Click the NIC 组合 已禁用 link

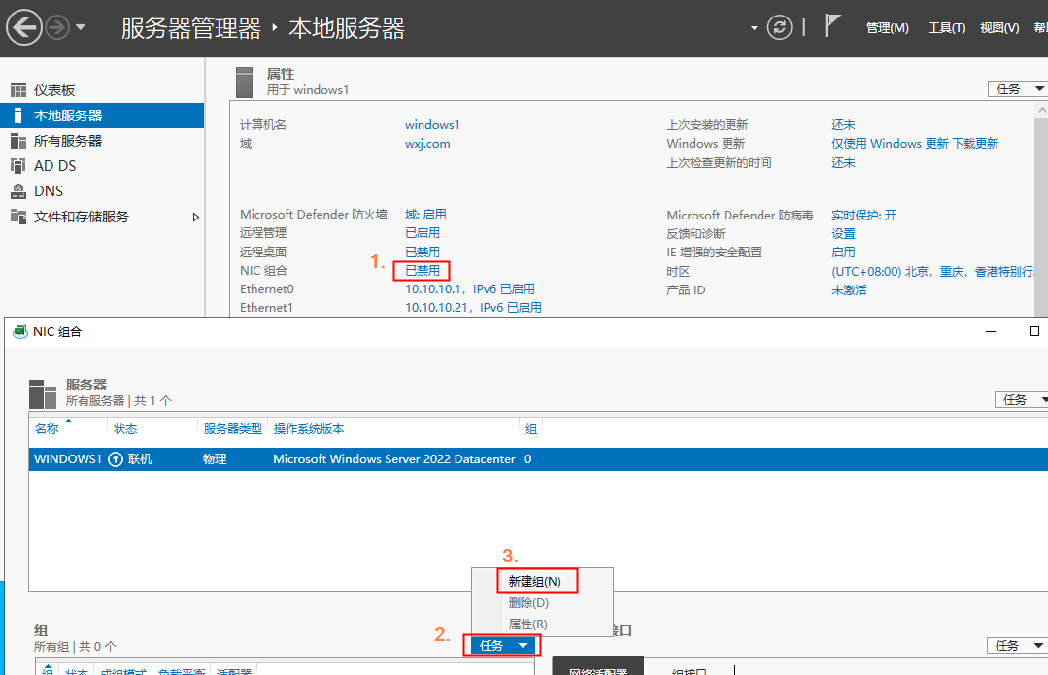[423, 270]
